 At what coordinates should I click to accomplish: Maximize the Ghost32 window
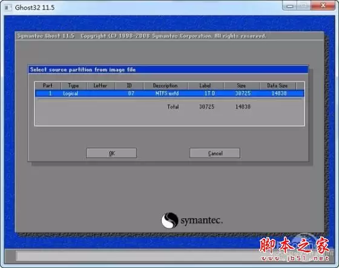(304, 5)
